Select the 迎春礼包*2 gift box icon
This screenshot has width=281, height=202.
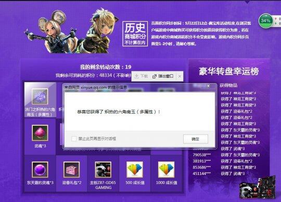click(x=71, y=169)
